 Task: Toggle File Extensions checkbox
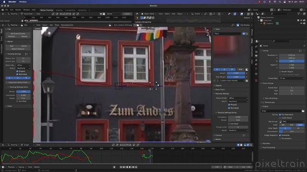point(280,115)
